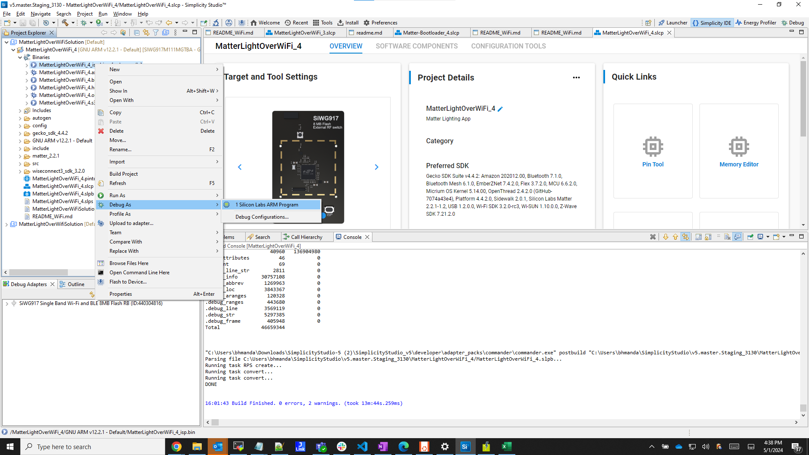Click Console horizontal scrollbar

pyautogui.click(x=501, y=422)
